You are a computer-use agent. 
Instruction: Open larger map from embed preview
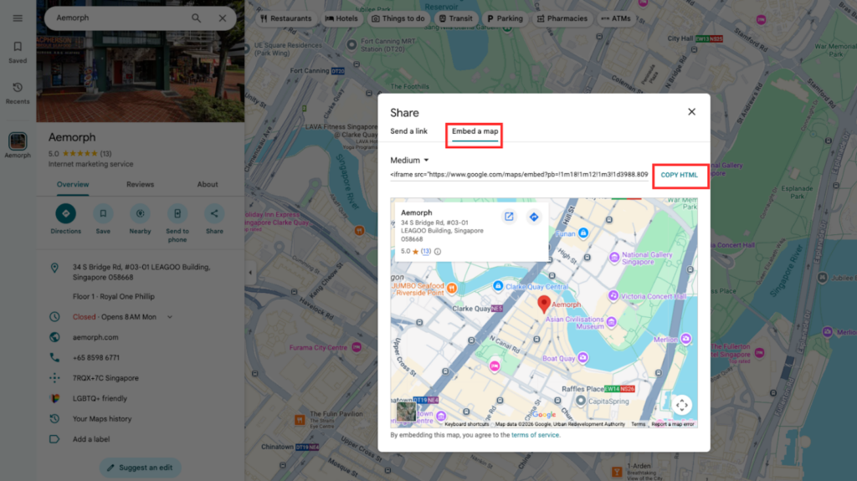pos(509,217)
